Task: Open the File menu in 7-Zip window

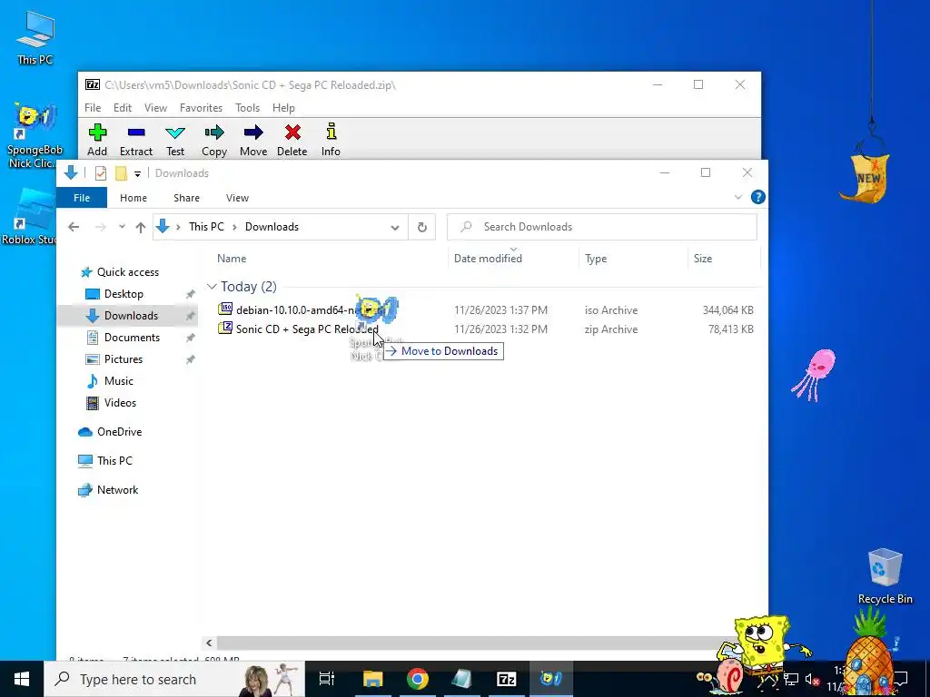Action: [93, 108]
